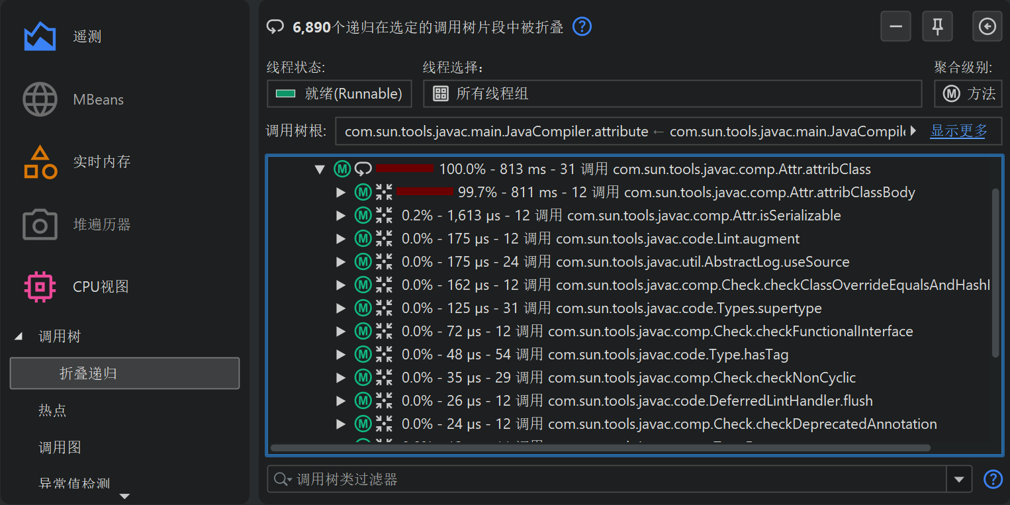Image resolution: width=1010 pixels, height=505 pixels.
Task: Click the blue help icon beside the recursion count
Action: pos(582,26)
